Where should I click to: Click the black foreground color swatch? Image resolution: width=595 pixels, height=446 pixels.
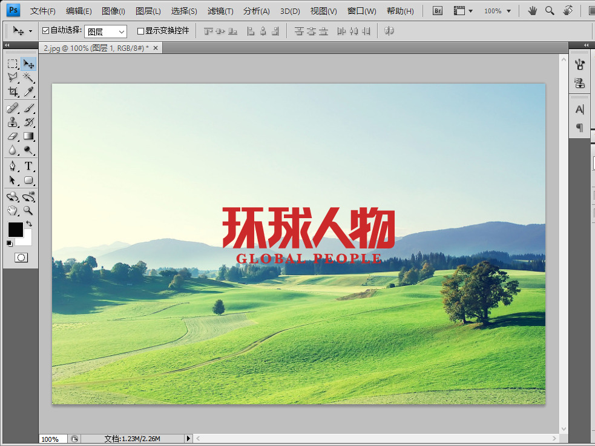15,229
